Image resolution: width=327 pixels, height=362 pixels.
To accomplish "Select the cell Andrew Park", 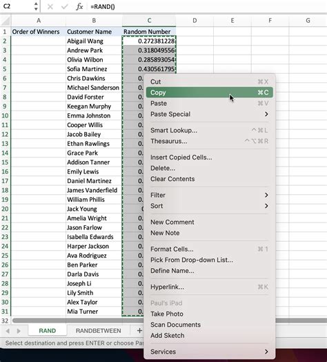I will (x=94, y=50).
